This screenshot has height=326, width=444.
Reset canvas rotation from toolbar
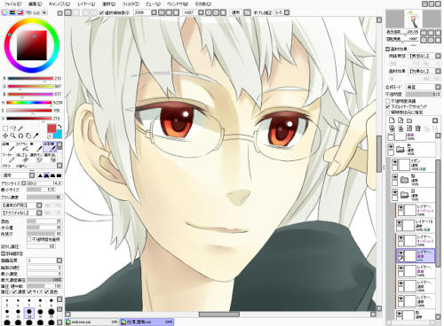point(223,12)
